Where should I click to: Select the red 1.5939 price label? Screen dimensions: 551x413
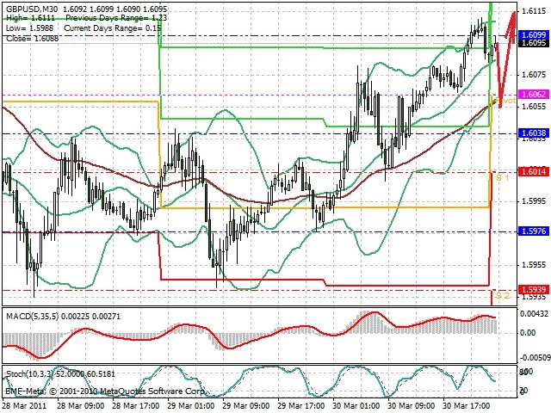pos(534,290)
